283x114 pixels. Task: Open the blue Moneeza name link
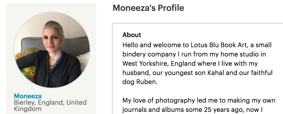28,96
